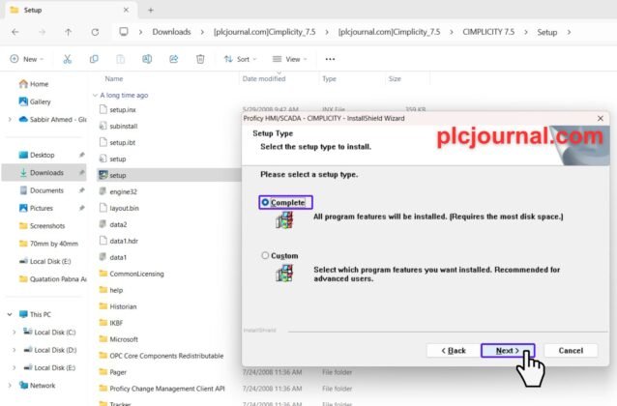Select the Complete setup type radio button

265,202
